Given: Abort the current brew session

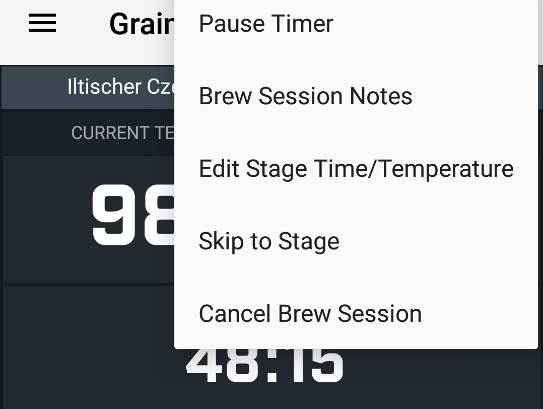Looking at the screenshot, I should point(310,314).
